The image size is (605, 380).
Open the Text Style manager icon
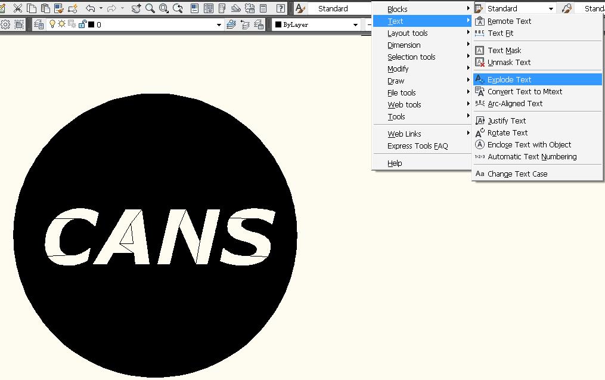(x=300, y=8)
